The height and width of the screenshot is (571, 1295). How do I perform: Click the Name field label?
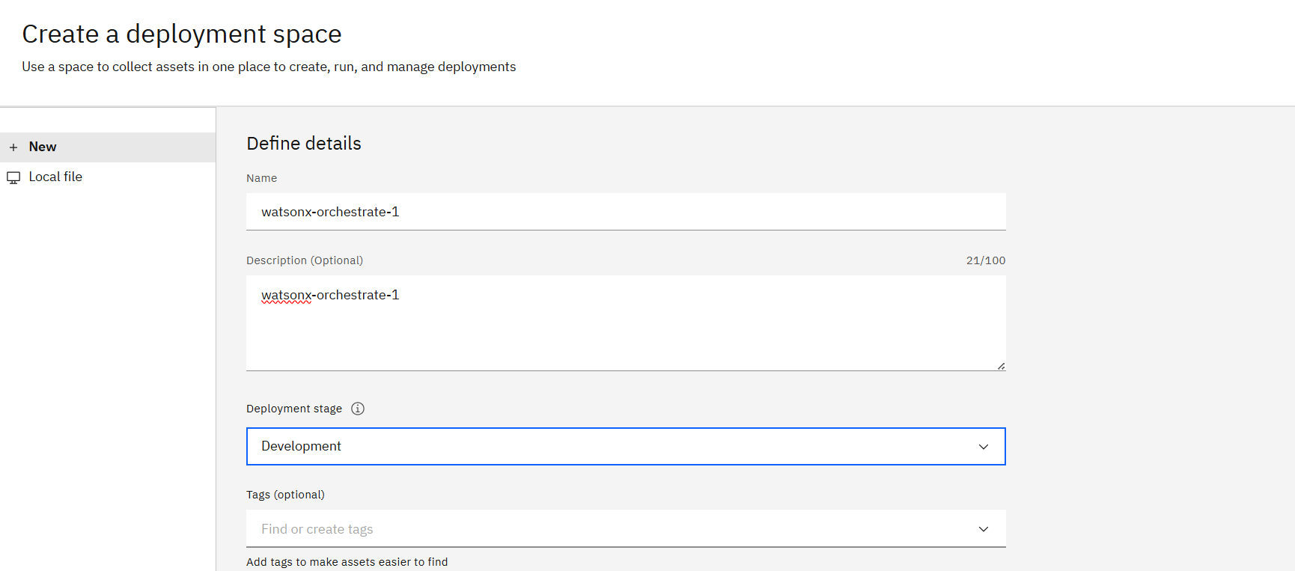click(262, 178)
